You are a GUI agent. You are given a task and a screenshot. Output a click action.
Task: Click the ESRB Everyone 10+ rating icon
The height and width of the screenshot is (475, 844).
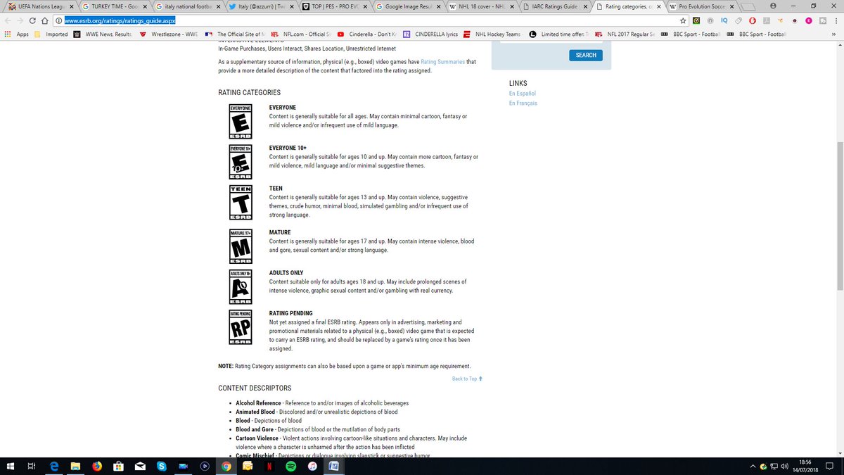241,162
